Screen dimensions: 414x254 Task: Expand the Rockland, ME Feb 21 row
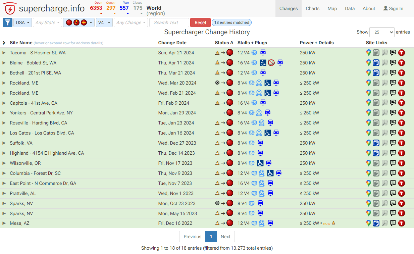pos(4,93)
